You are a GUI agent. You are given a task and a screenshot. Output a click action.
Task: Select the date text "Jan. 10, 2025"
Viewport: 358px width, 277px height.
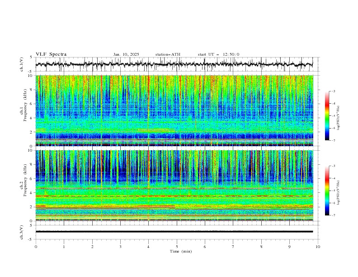coord(126,54)
